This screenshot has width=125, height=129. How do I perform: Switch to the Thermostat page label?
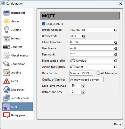click(18, 13)
